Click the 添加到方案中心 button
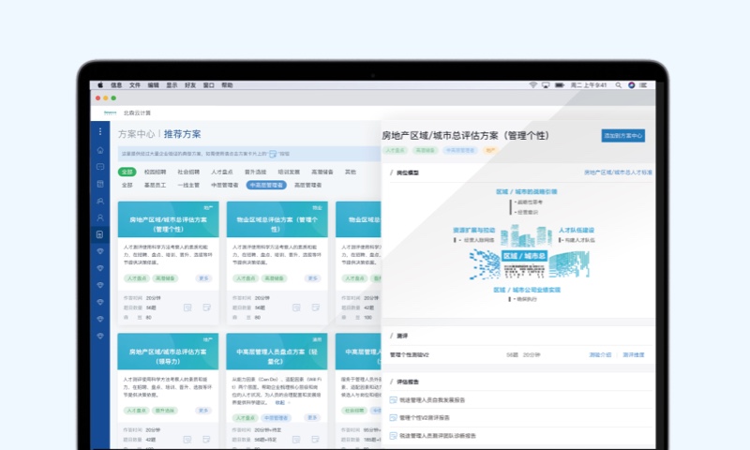This screenshot has width=750, height=450. [x=622, y=136]
